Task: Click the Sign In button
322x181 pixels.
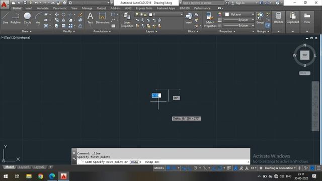Action: click(238, 3)
